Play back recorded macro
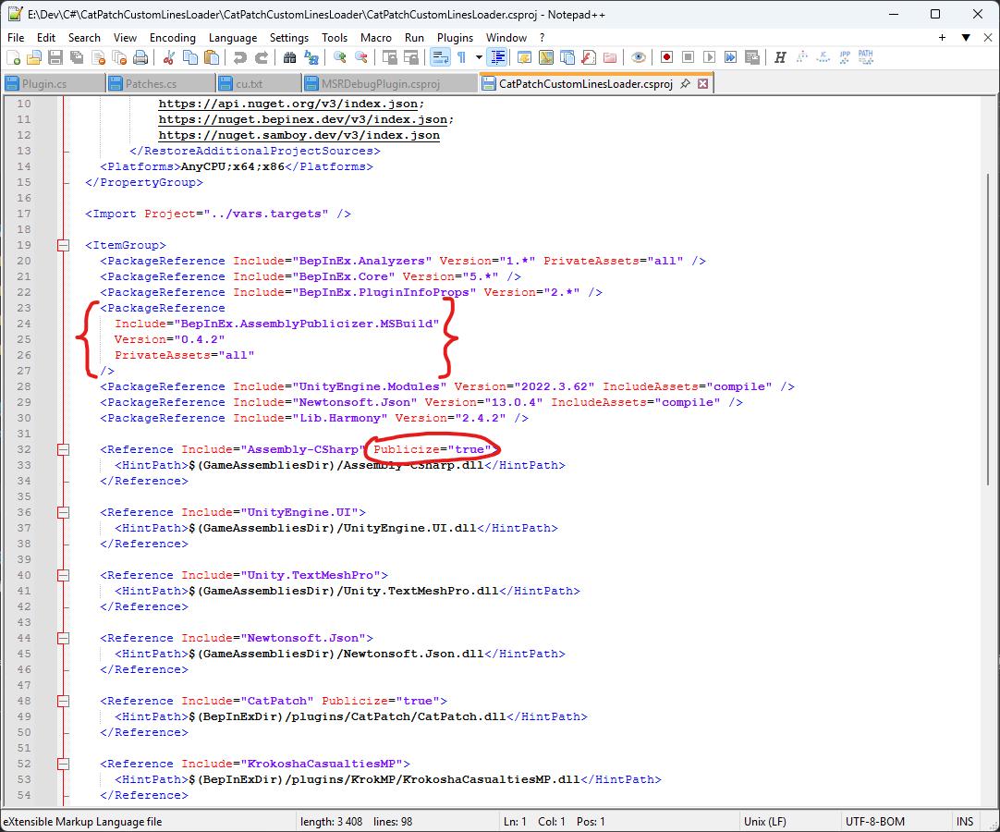 tap(709, 57)
